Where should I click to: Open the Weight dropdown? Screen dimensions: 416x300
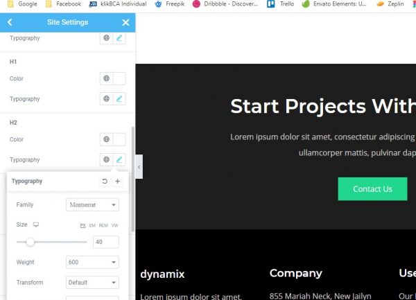[x=92, y=263]
